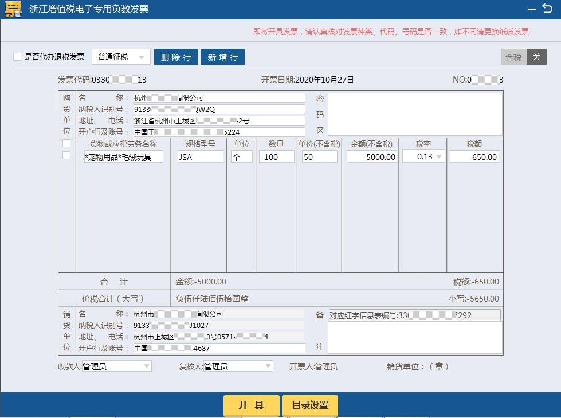The height and width of the screenshot is (418, 561).
Task: Click the 规格型号 field containing JSA
Action: click(200, 157)
